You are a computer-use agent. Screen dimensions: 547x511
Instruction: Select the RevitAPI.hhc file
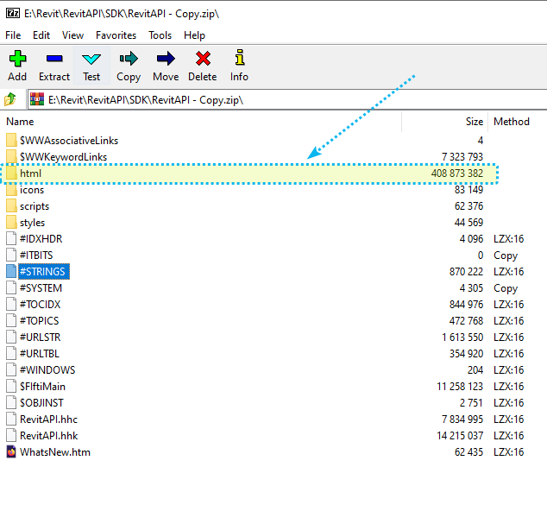point(48,420)
